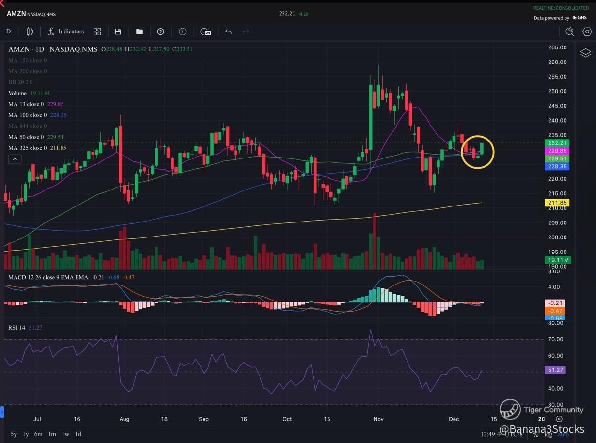This screenshot has height=443, width=596.
Task: Show symbol info via circled i icon
Action: tap(183, 32)
